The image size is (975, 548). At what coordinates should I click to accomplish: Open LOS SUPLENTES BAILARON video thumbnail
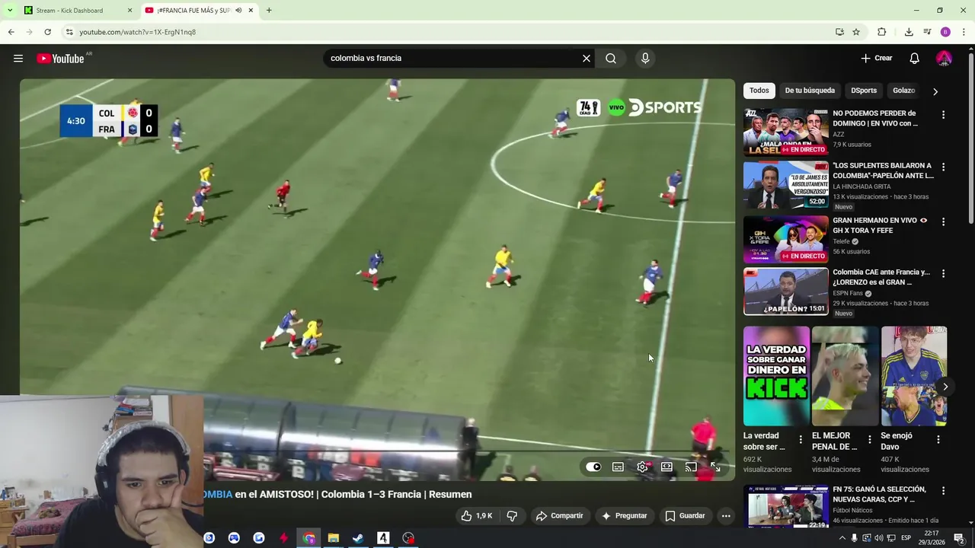point(785,185)
